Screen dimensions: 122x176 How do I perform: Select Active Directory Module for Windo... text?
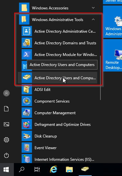[x=66, y=55]
